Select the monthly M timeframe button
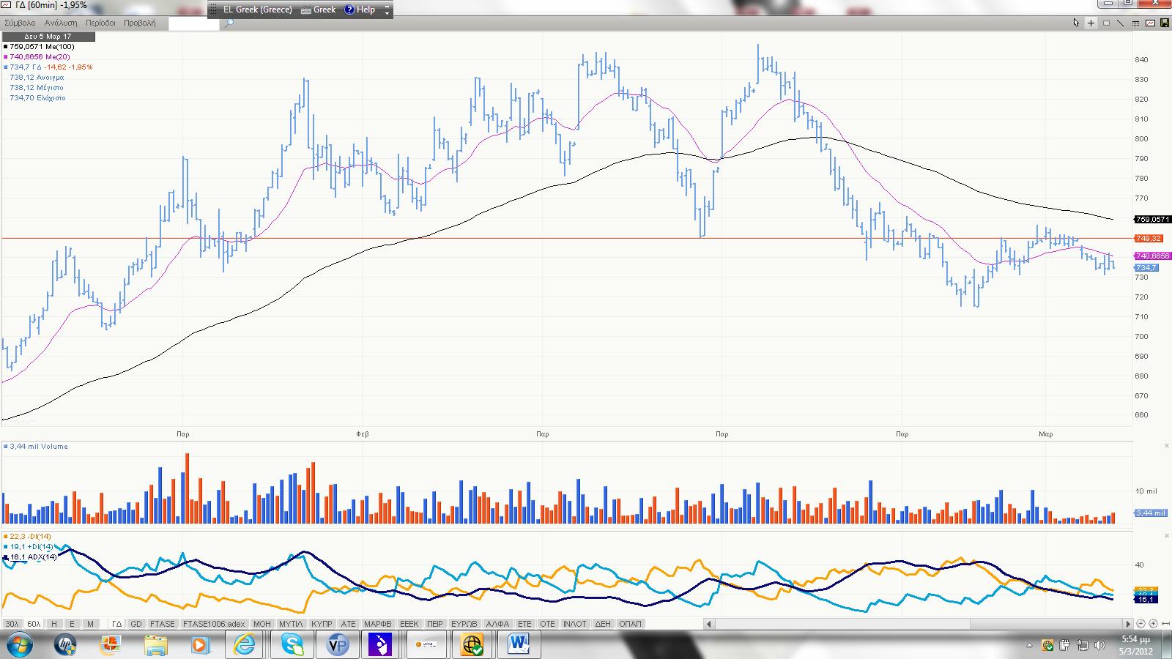Viewport: 1172px width, 659px height. tap(90, 624)
